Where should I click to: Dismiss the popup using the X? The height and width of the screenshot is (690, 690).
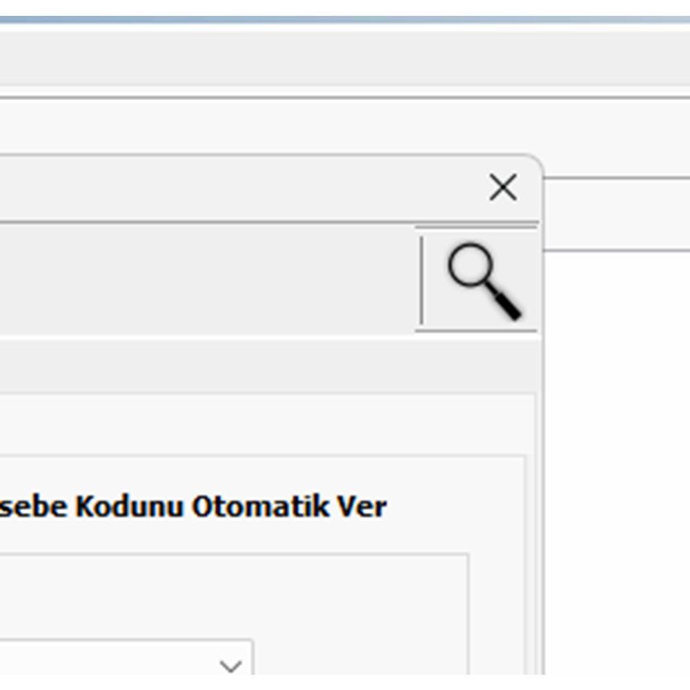pos(503,188)
